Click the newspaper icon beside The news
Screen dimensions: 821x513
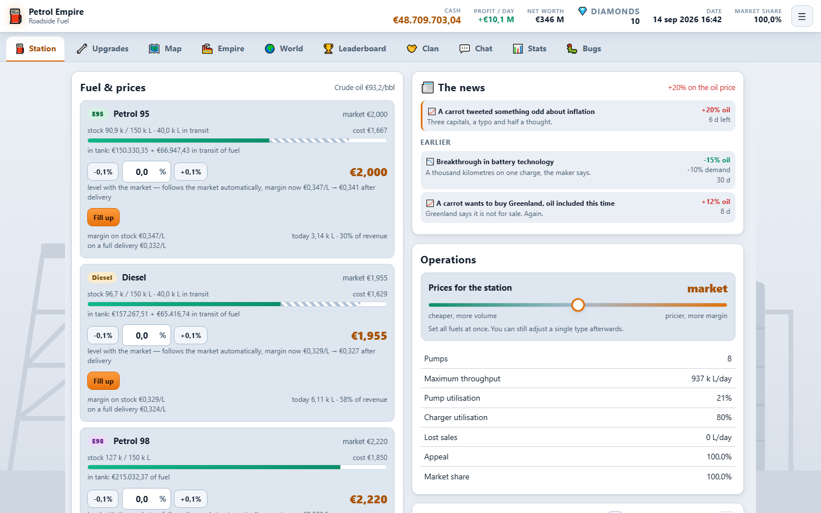[x=428, y=88]
